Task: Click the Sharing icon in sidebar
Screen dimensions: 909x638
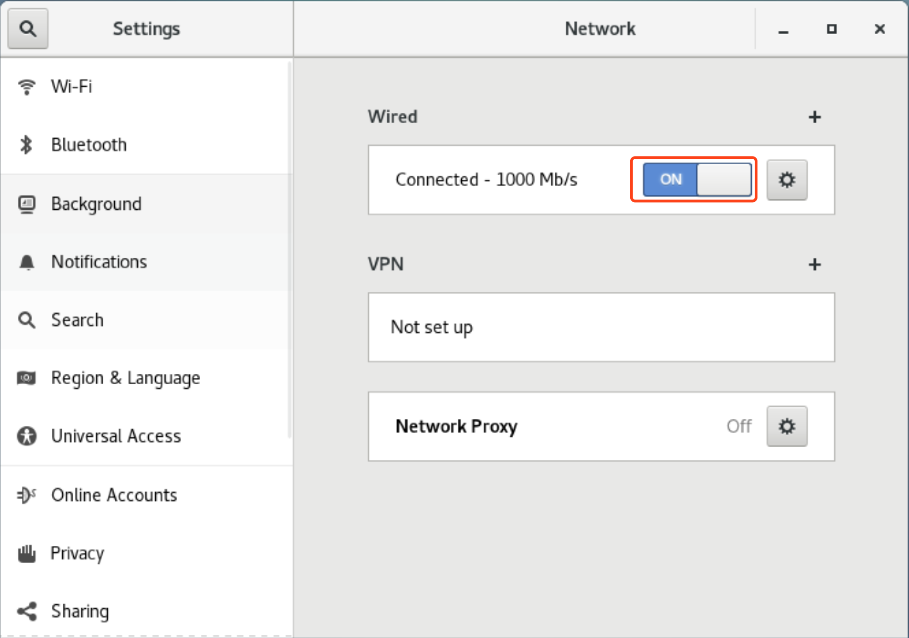Action: coord(26,612)
